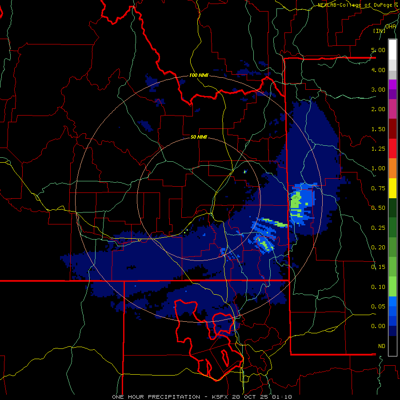Click the 0.15 legend value
Image resolution: width=400 pixels, height=400 pixels.
tap(378, 267)
